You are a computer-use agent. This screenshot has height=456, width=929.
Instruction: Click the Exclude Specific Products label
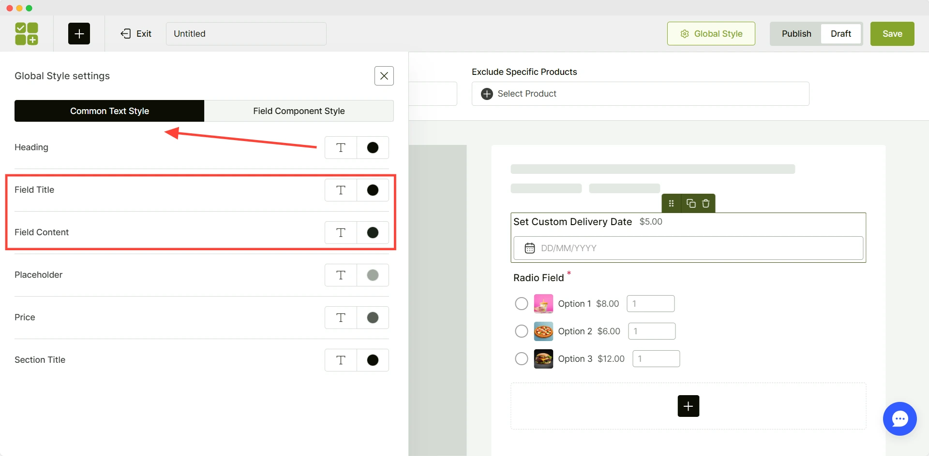pos(524,72)
